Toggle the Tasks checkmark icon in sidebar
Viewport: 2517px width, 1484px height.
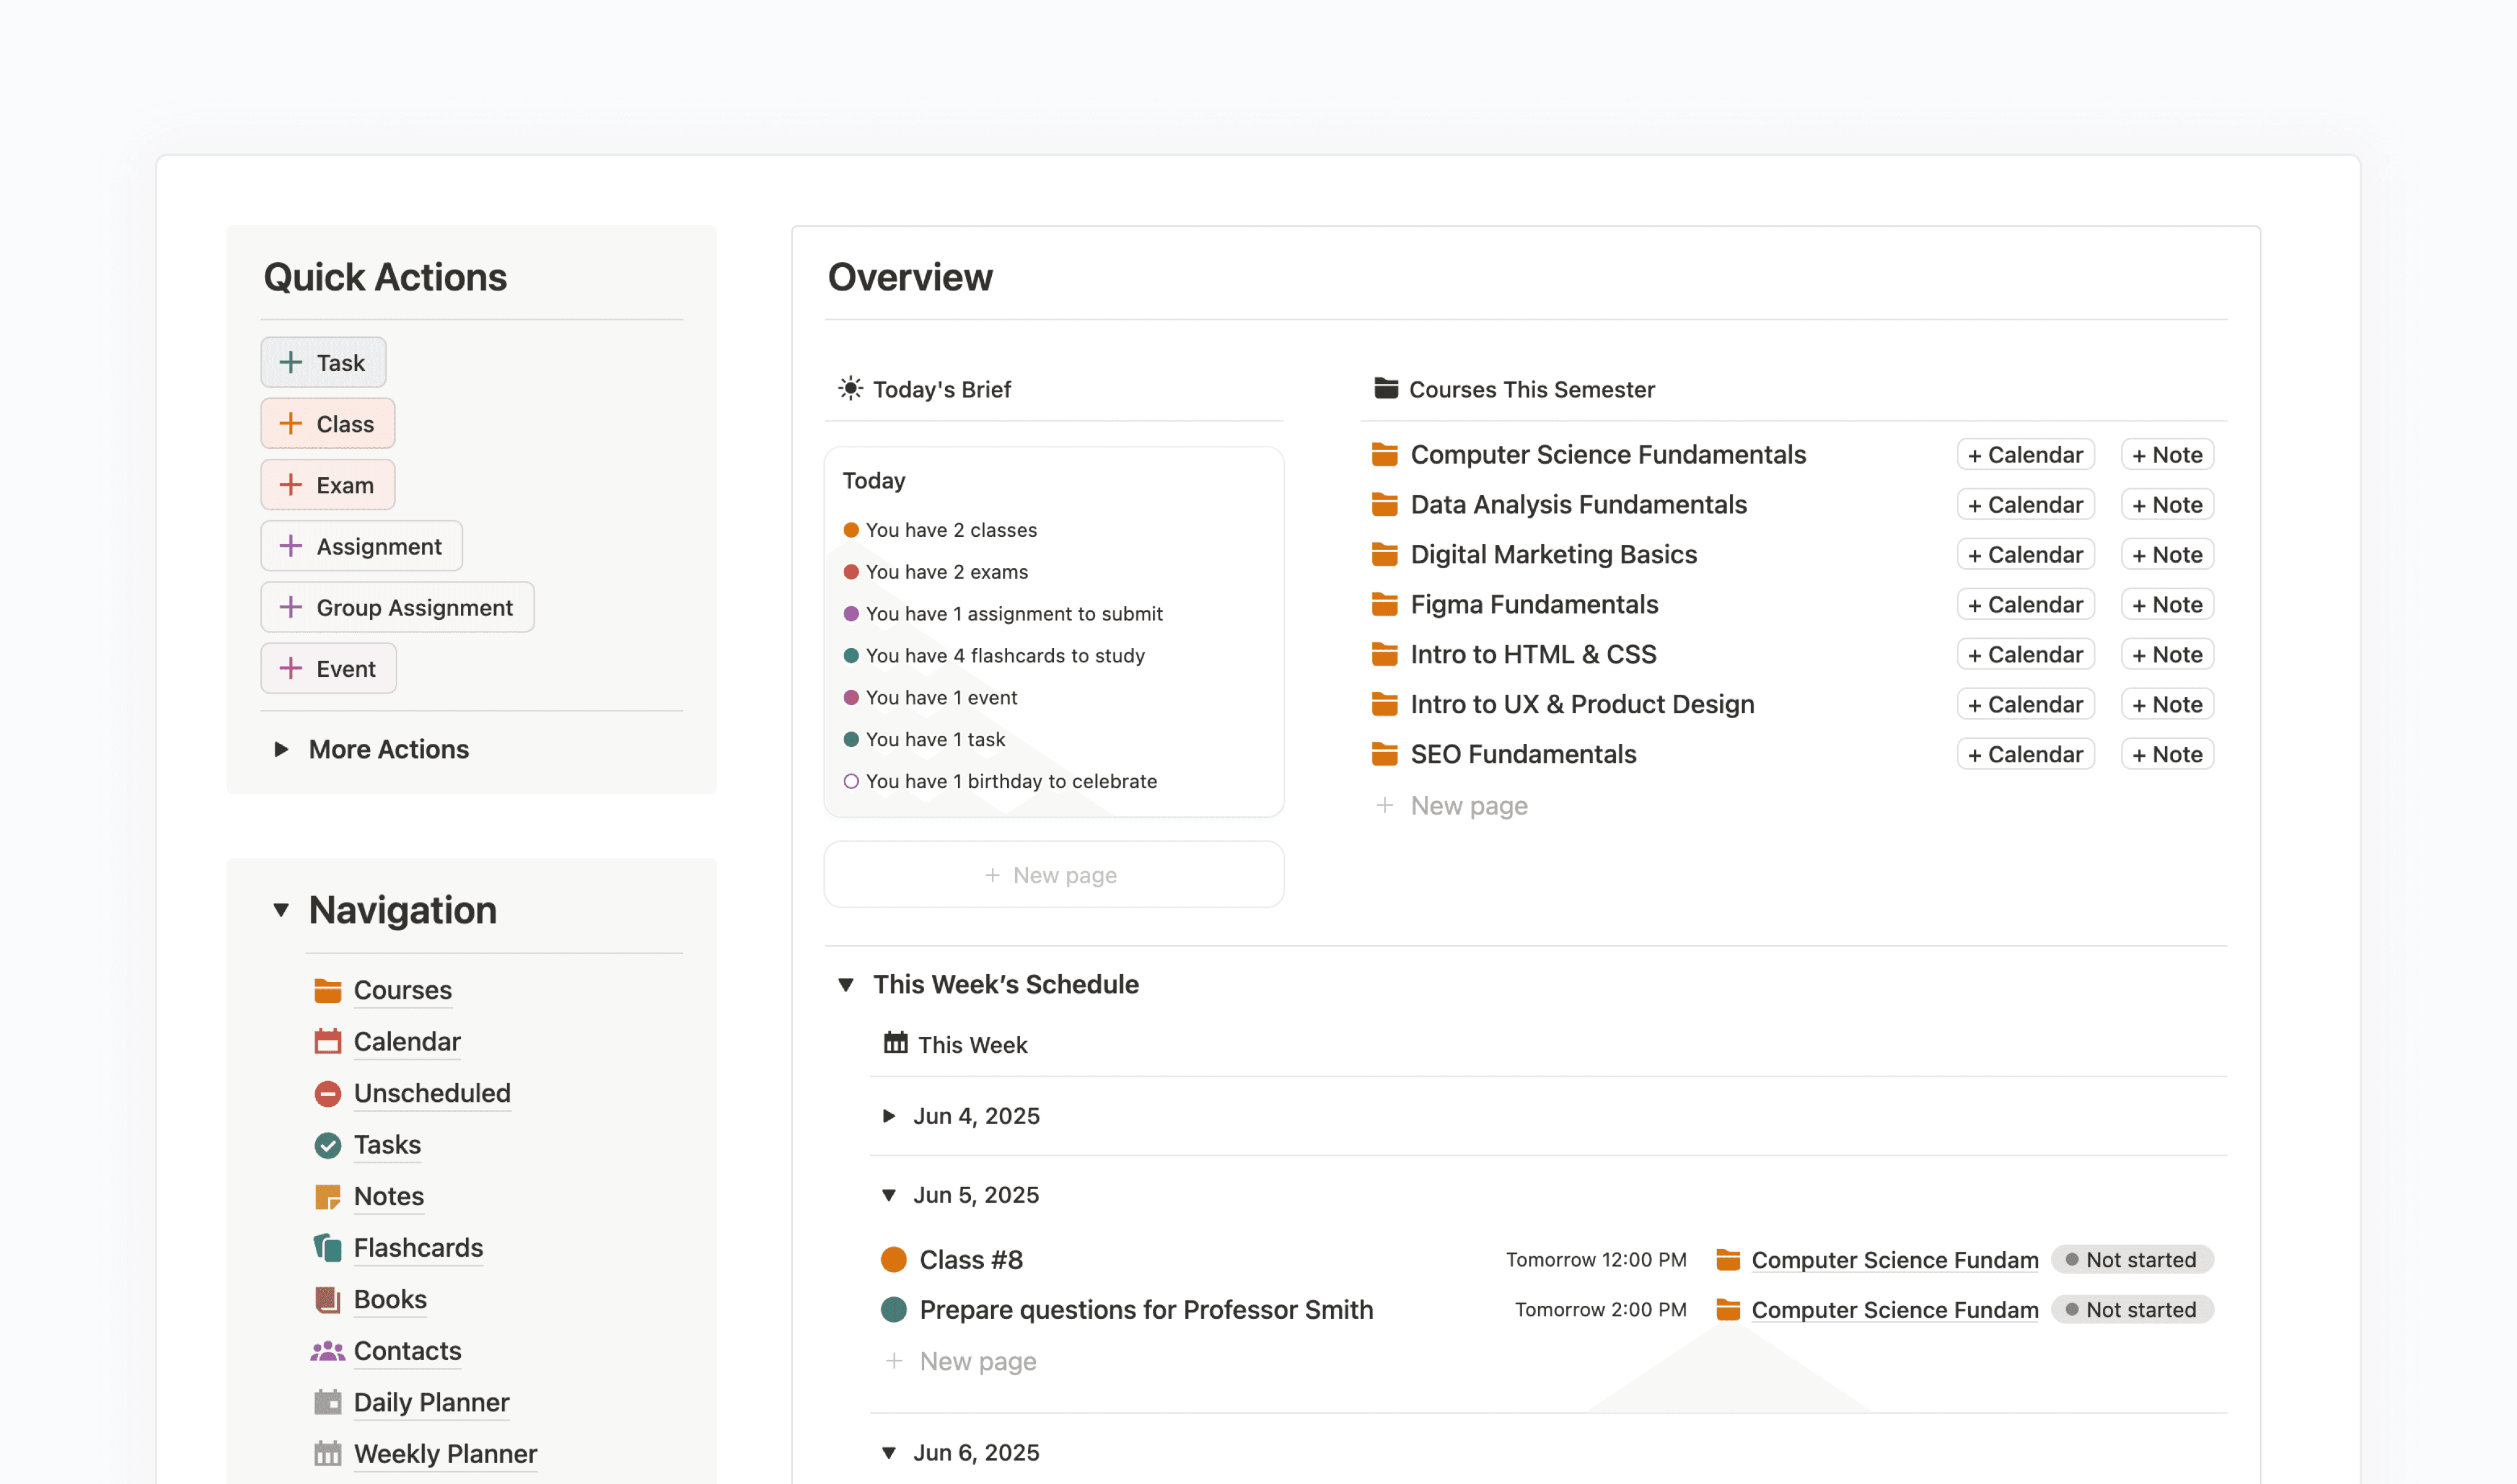click(x=327, y=1144)
